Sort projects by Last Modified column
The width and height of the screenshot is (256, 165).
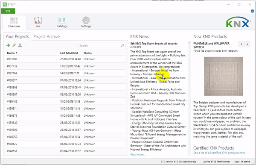[x=69, y=53]
